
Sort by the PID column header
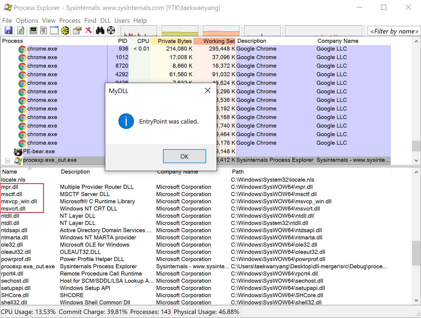coord(118,41)
